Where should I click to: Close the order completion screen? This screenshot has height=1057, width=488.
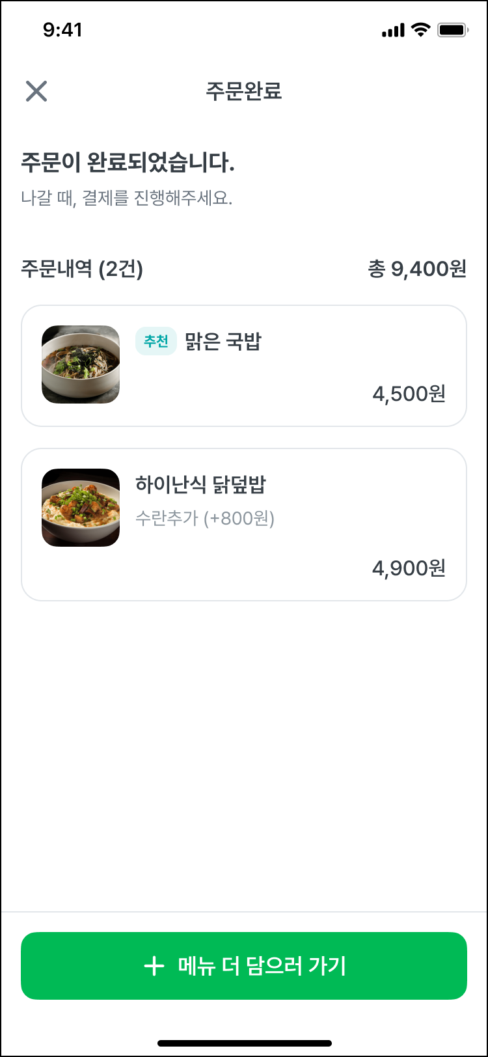(x=36, y=91)
